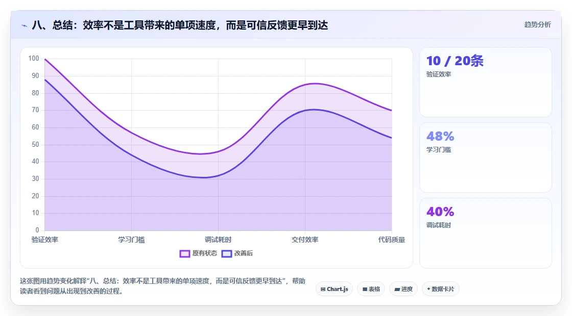Toggle the 原有状态 legend label text
Screen dimensions: 572x316
pyautogui.click(x=205, y=253)
